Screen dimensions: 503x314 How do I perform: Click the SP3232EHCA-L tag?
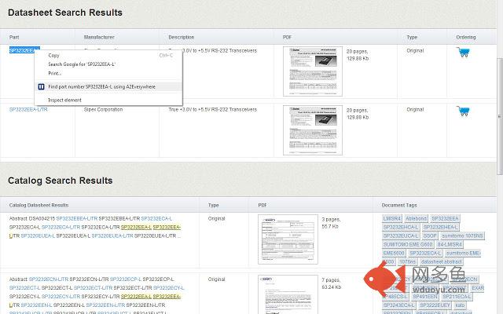[x=401, y=227]
